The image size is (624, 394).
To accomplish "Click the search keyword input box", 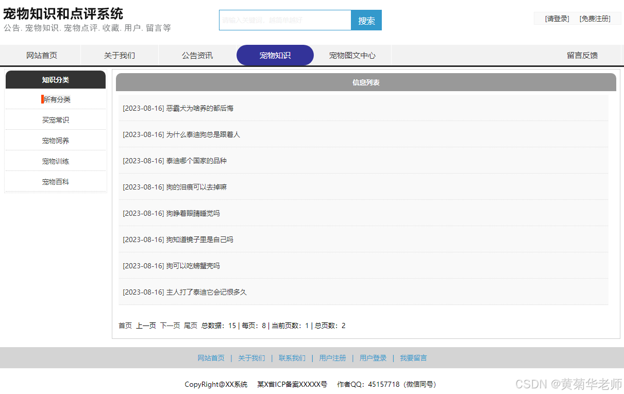I will click(285, 20).
